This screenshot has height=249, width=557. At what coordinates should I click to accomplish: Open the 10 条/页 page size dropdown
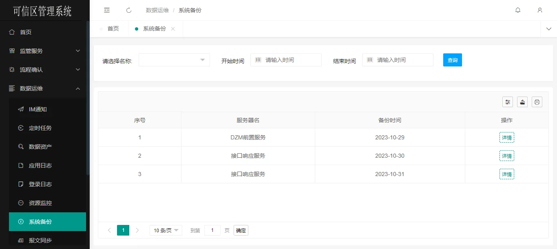pyautogui.click(x=166, y=230)
